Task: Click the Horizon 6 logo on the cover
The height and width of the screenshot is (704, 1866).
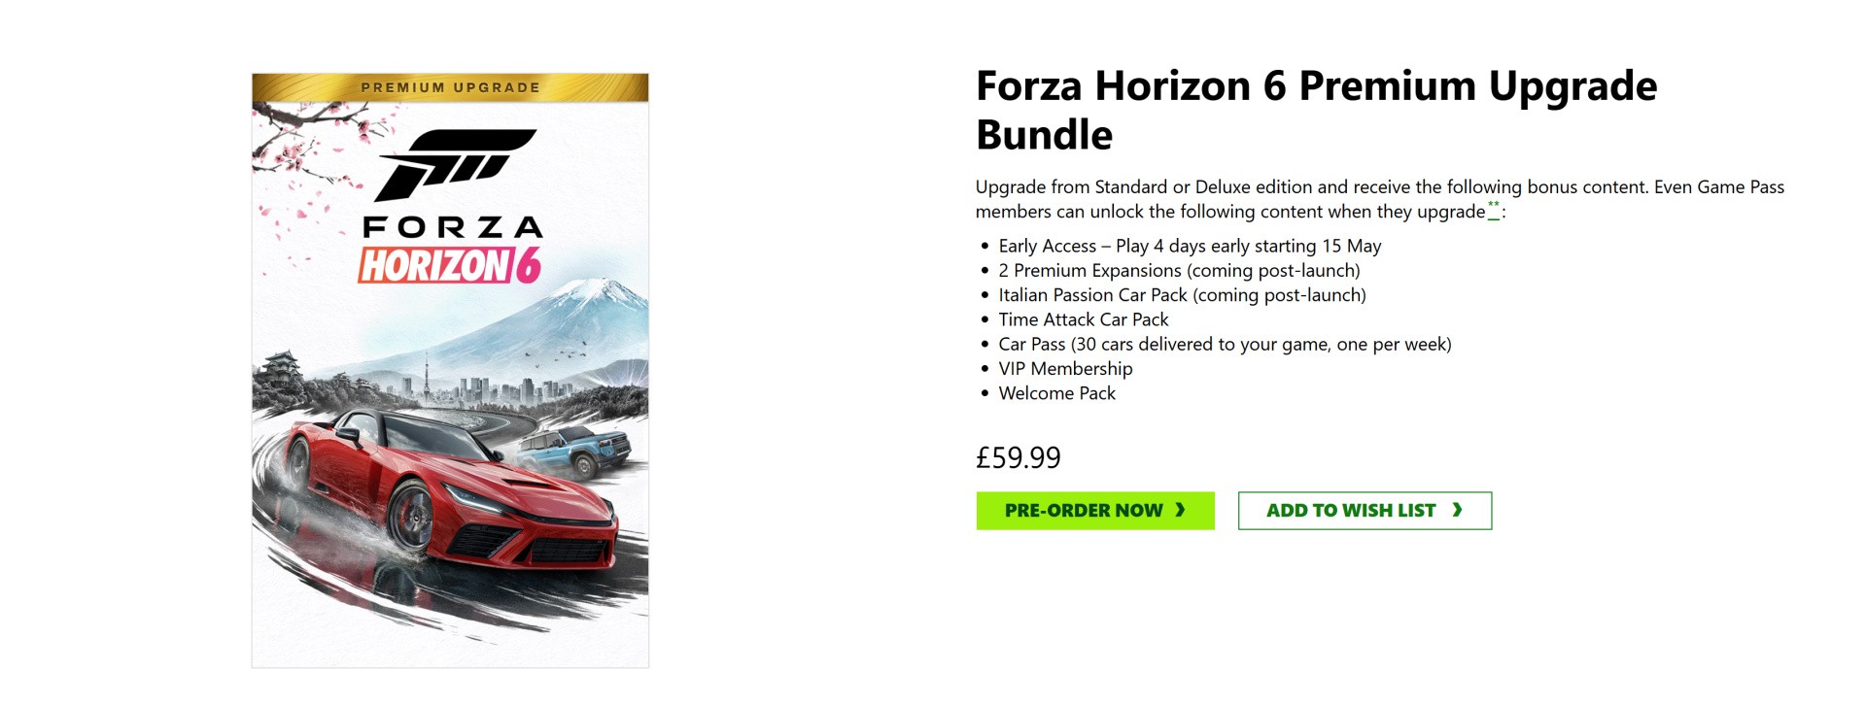Action: tap(449, 265)
